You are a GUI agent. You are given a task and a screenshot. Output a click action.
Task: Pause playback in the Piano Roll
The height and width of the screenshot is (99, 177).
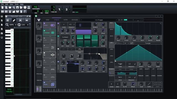(x=7, y=20)
